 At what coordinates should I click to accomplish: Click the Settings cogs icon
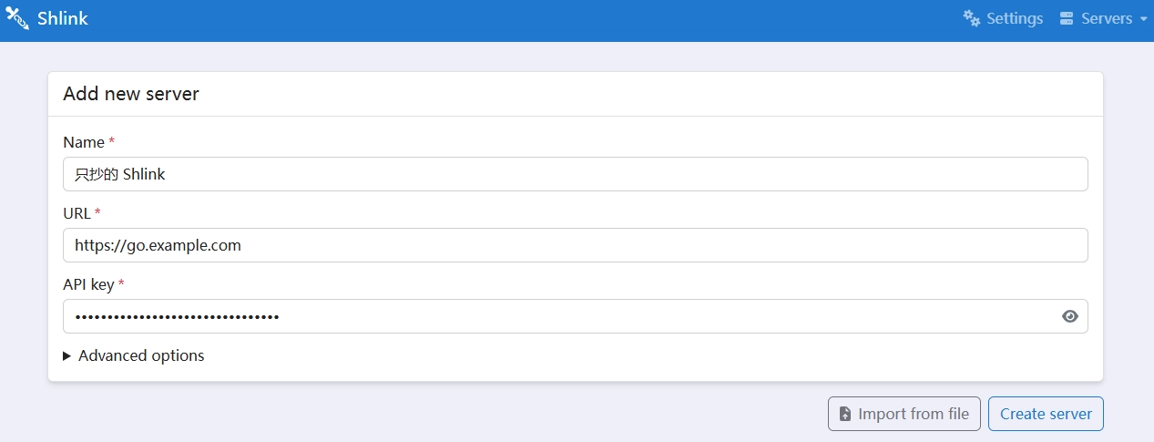pyautogui.click(x=972, y=18)
